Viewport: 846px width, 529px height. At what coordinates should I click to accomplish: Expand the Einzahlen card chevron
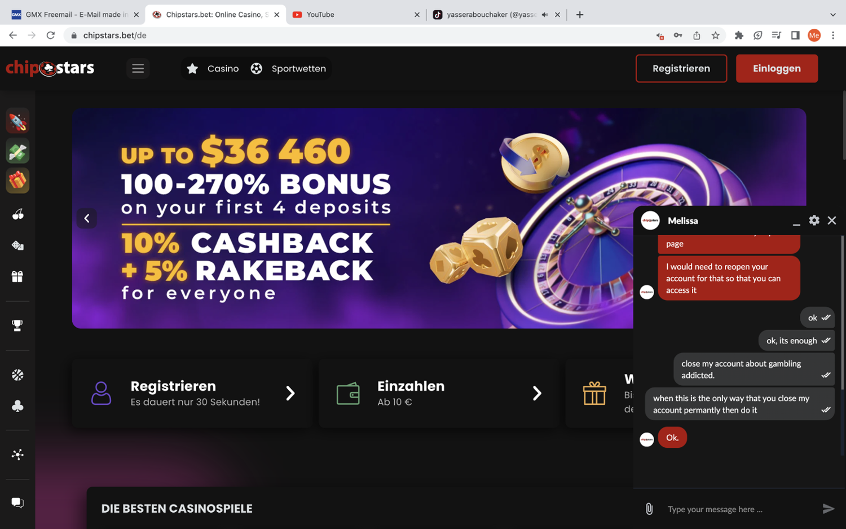(537, 393)
